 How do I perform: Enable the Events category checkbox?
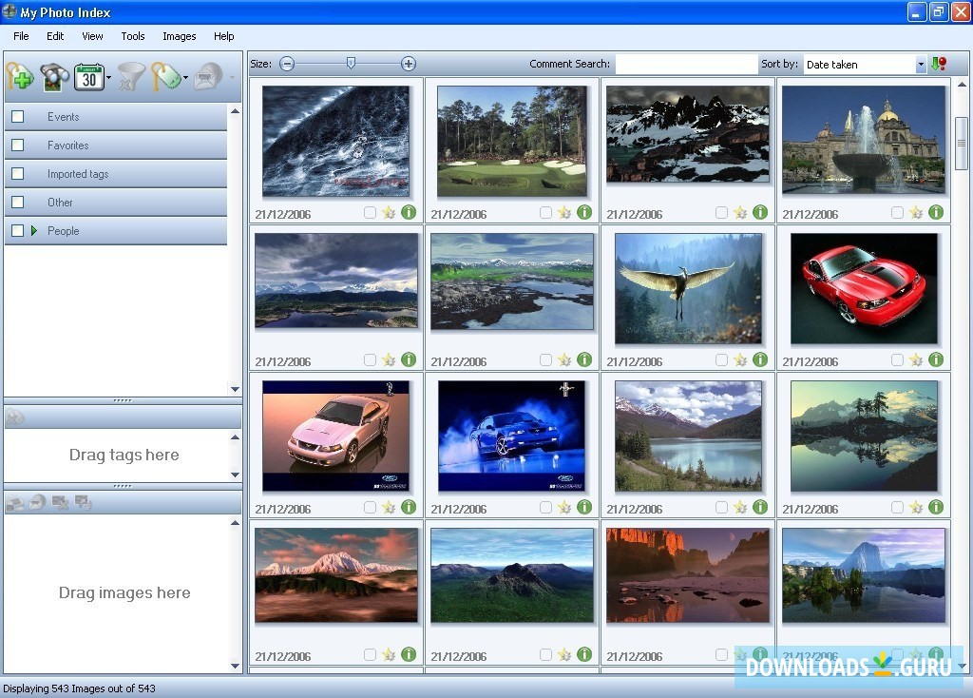(x=16, y=116)
